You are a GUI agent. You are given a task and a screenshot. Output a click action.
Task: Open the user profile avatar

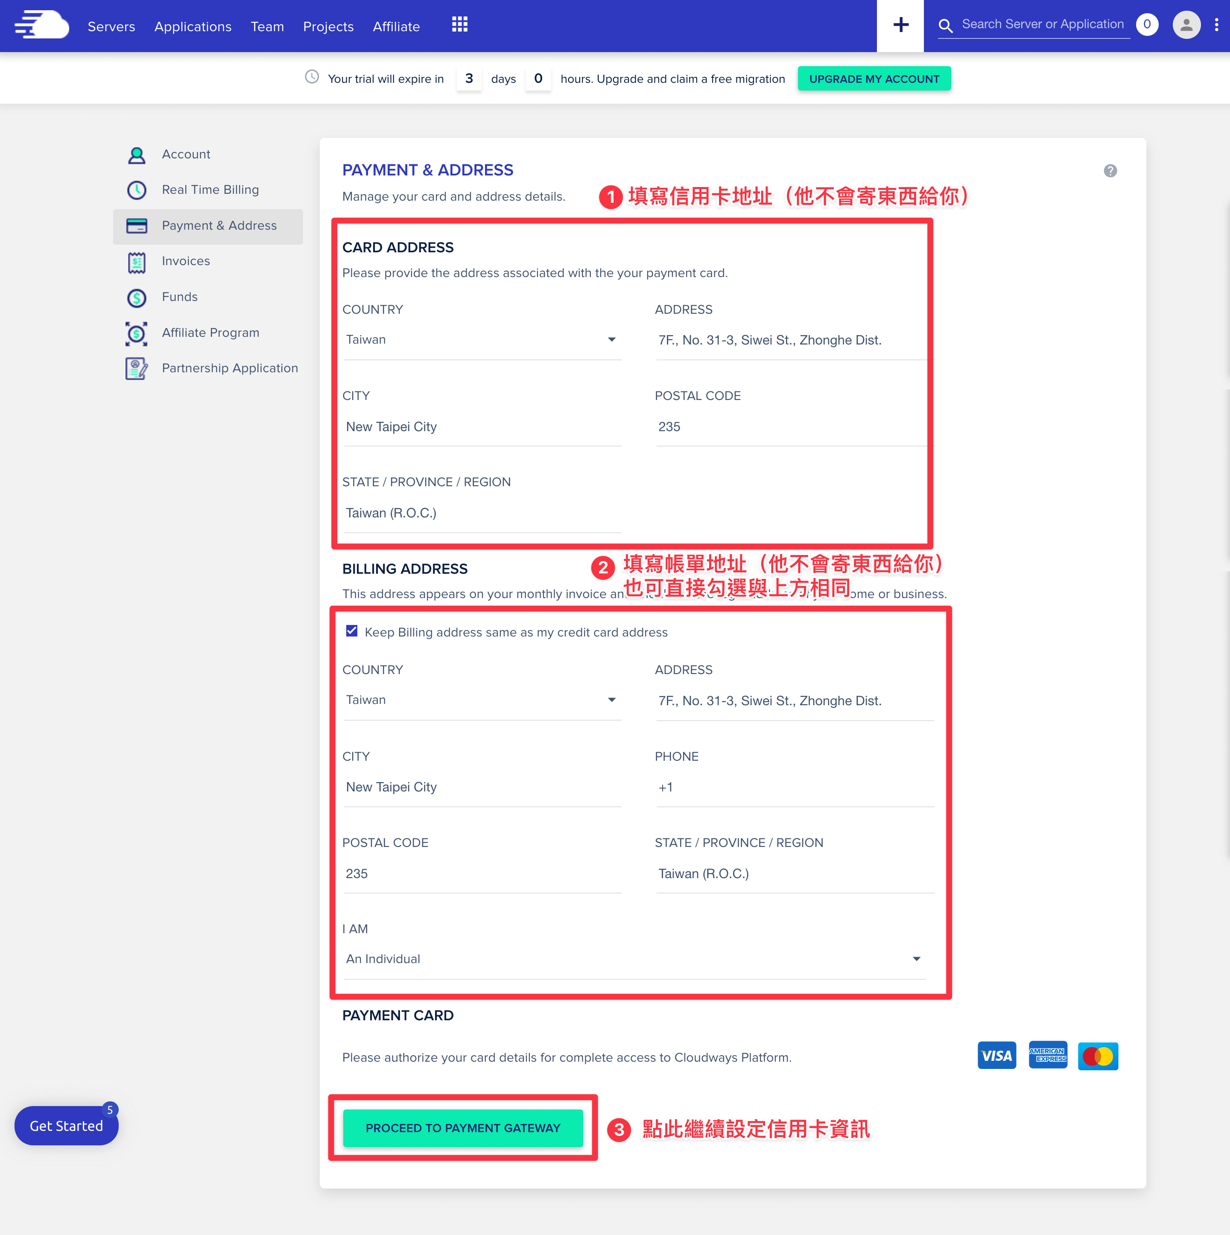click(1186, 25)
